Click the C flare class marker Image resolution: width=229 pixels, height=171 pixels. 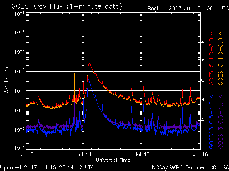[203, 80]
